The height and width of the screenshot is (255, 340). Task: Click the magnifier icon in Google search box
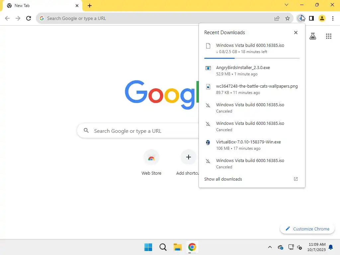pos(86,130)
